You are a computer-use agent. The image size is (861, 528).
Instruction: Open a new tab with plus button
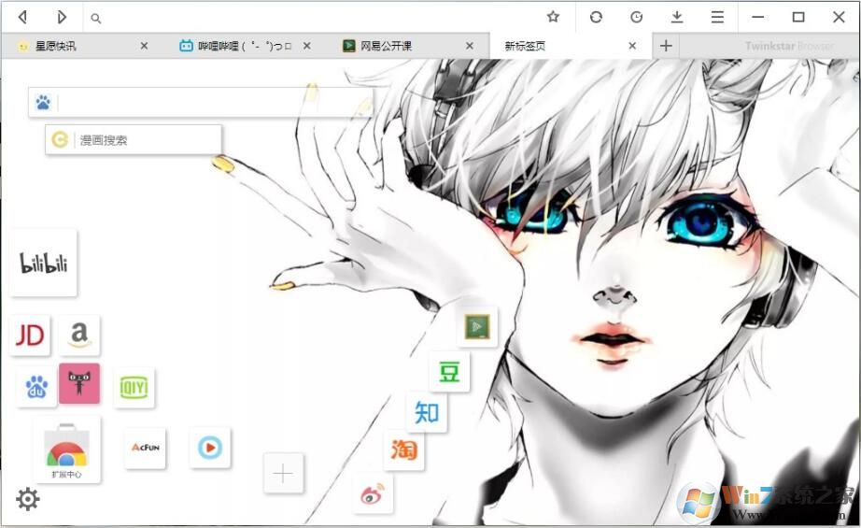click(666, 46)
